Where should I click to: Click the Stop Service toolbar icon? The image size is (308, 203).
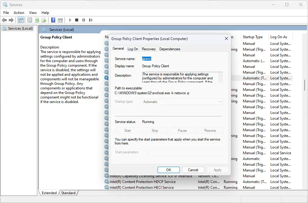point(76,20)
